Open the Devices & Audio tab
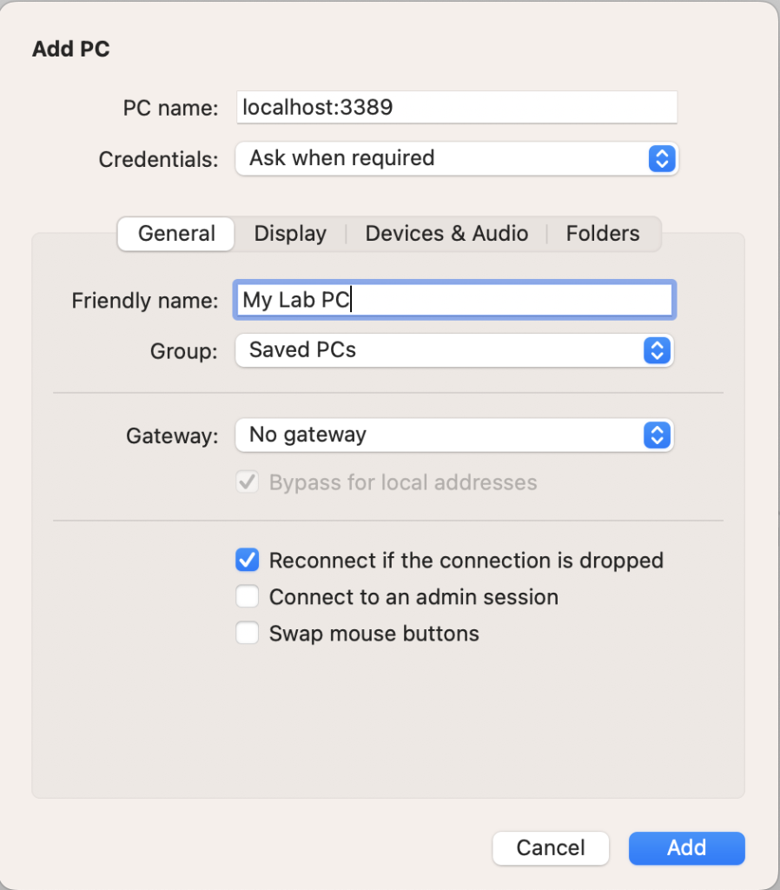The image size is (780, 890). pos(446,234)
